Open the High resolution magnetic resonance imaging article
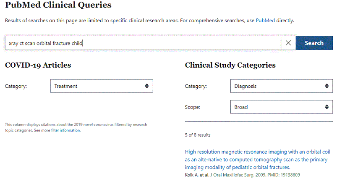This screenshot has height=179, width=350. [257, 160]
